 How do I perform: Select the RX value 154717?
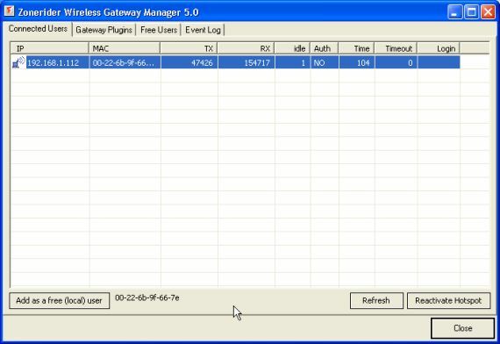[246, 63]
